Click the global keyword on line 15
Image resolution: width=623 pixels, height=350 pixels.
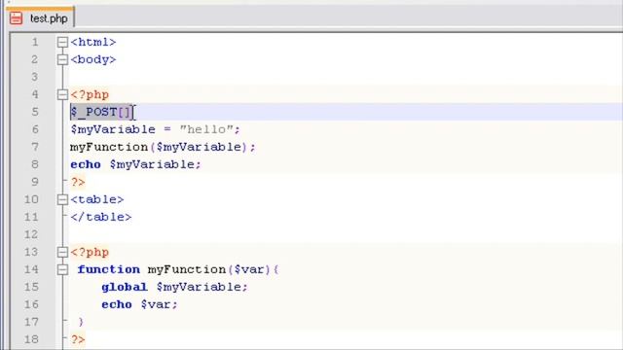coord(124,287)
